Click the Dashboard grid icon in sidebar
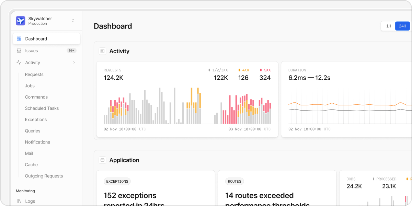 tap(19, 39)
